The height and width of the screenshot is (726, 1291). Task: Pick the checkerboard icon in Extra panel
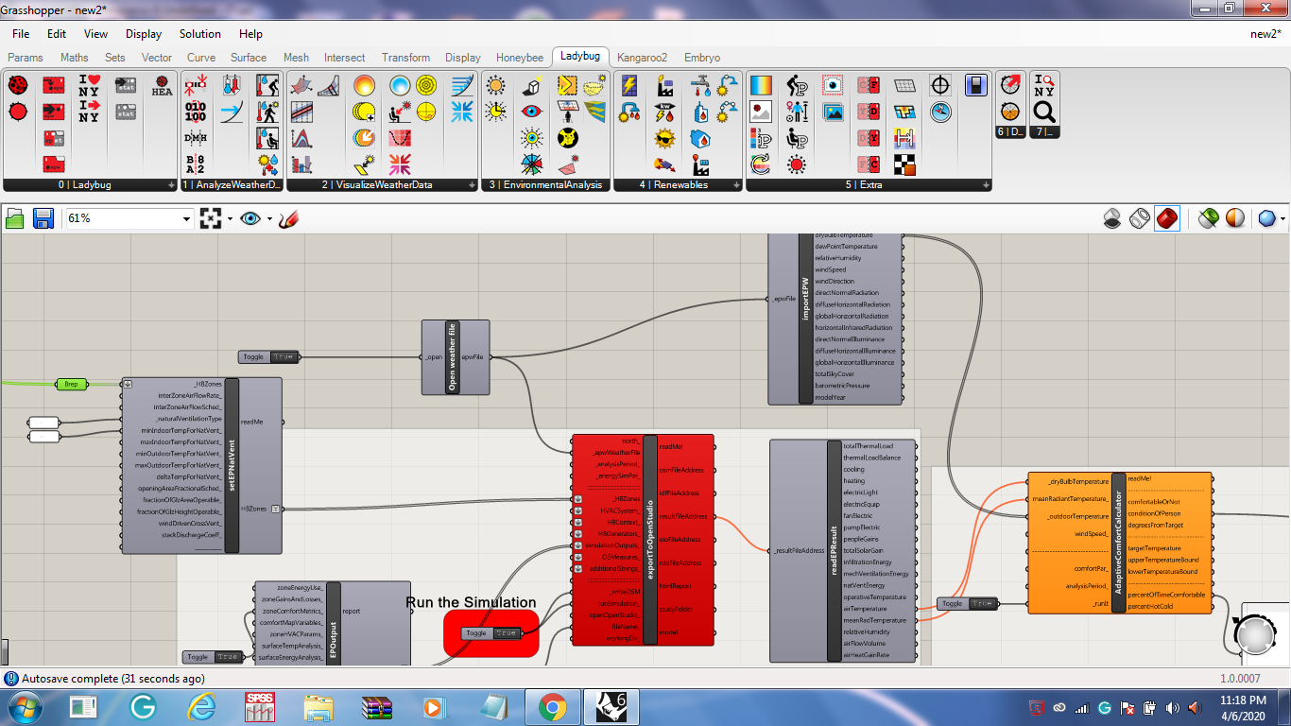tap(904, 164)
